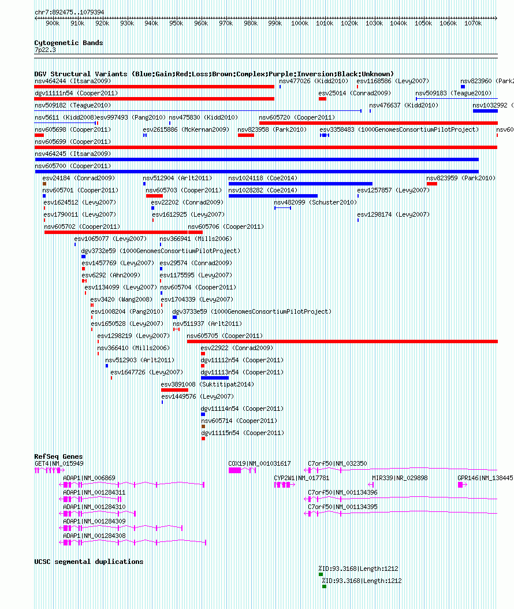
Task: Select the dgv11111n54 (Cooper2011) label
Action: pos(76,93)
